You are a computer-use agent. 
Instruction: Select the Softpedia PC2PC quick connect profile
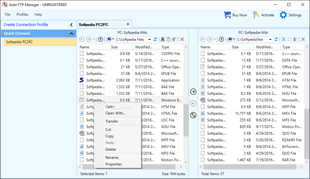(40, 42)
